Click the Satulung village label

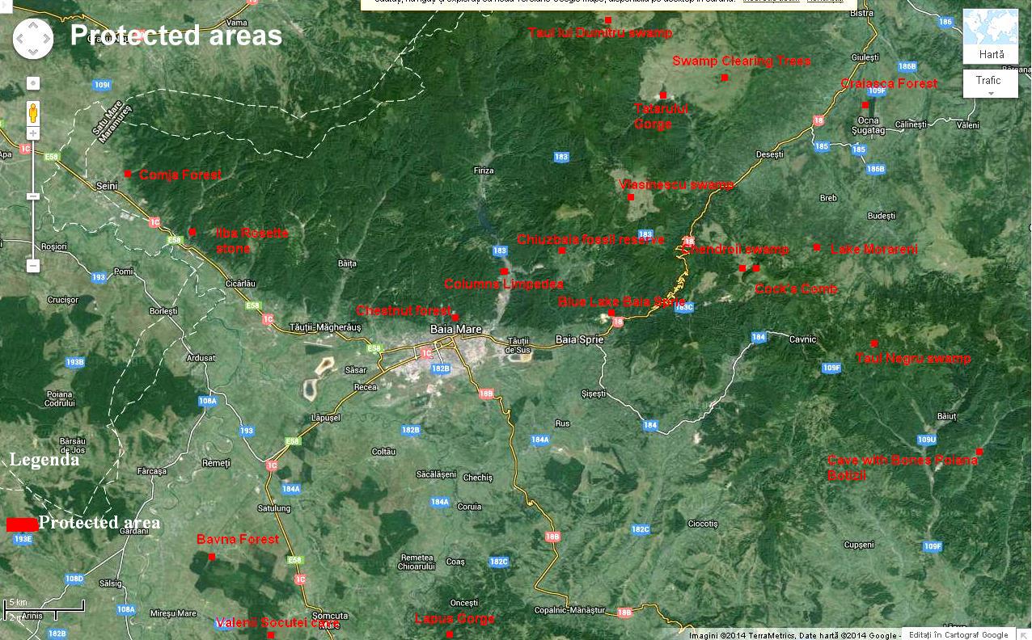click(273, 508)
